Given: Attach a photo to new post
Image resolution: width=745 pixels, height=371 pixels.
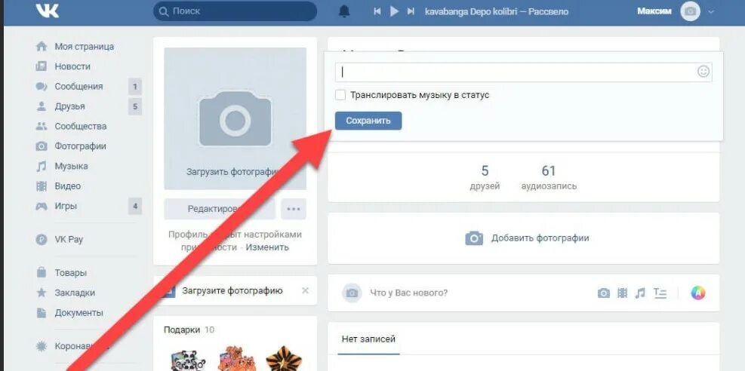Looking at the screenshot, I should point(603,293).
